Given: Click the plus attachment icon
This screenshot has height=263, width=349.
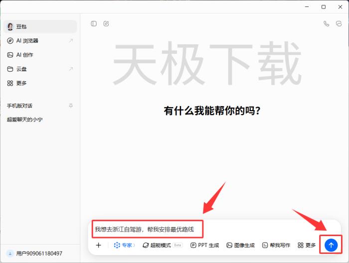Looking at the screenshot, I should (99, 245).
